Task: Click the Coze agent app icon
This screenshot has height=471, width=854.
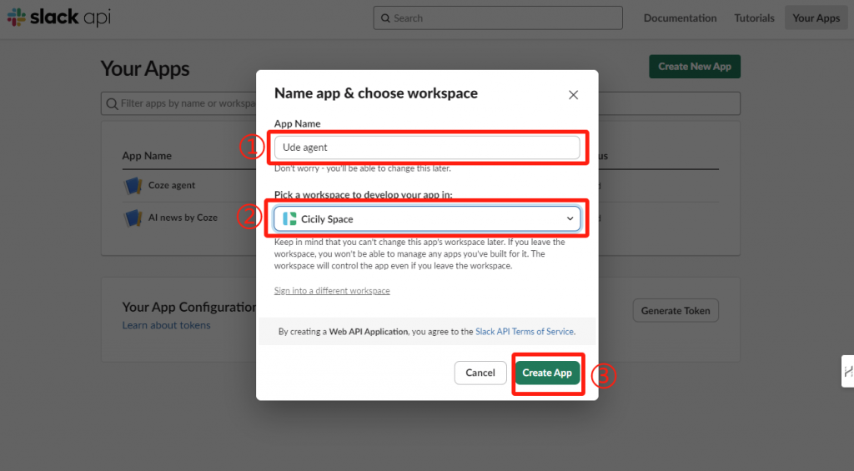Action: (x=133, y=186)
